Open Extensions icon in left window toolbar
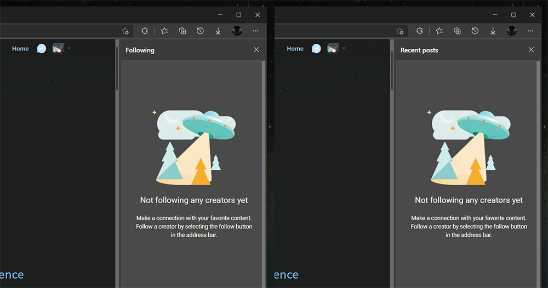The width and height of the screenshot is (548, 288). [x=145, y=31]
